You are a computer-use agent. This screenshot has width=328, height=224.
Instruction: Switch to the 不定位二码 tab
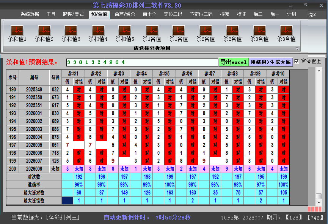point(201,14)
